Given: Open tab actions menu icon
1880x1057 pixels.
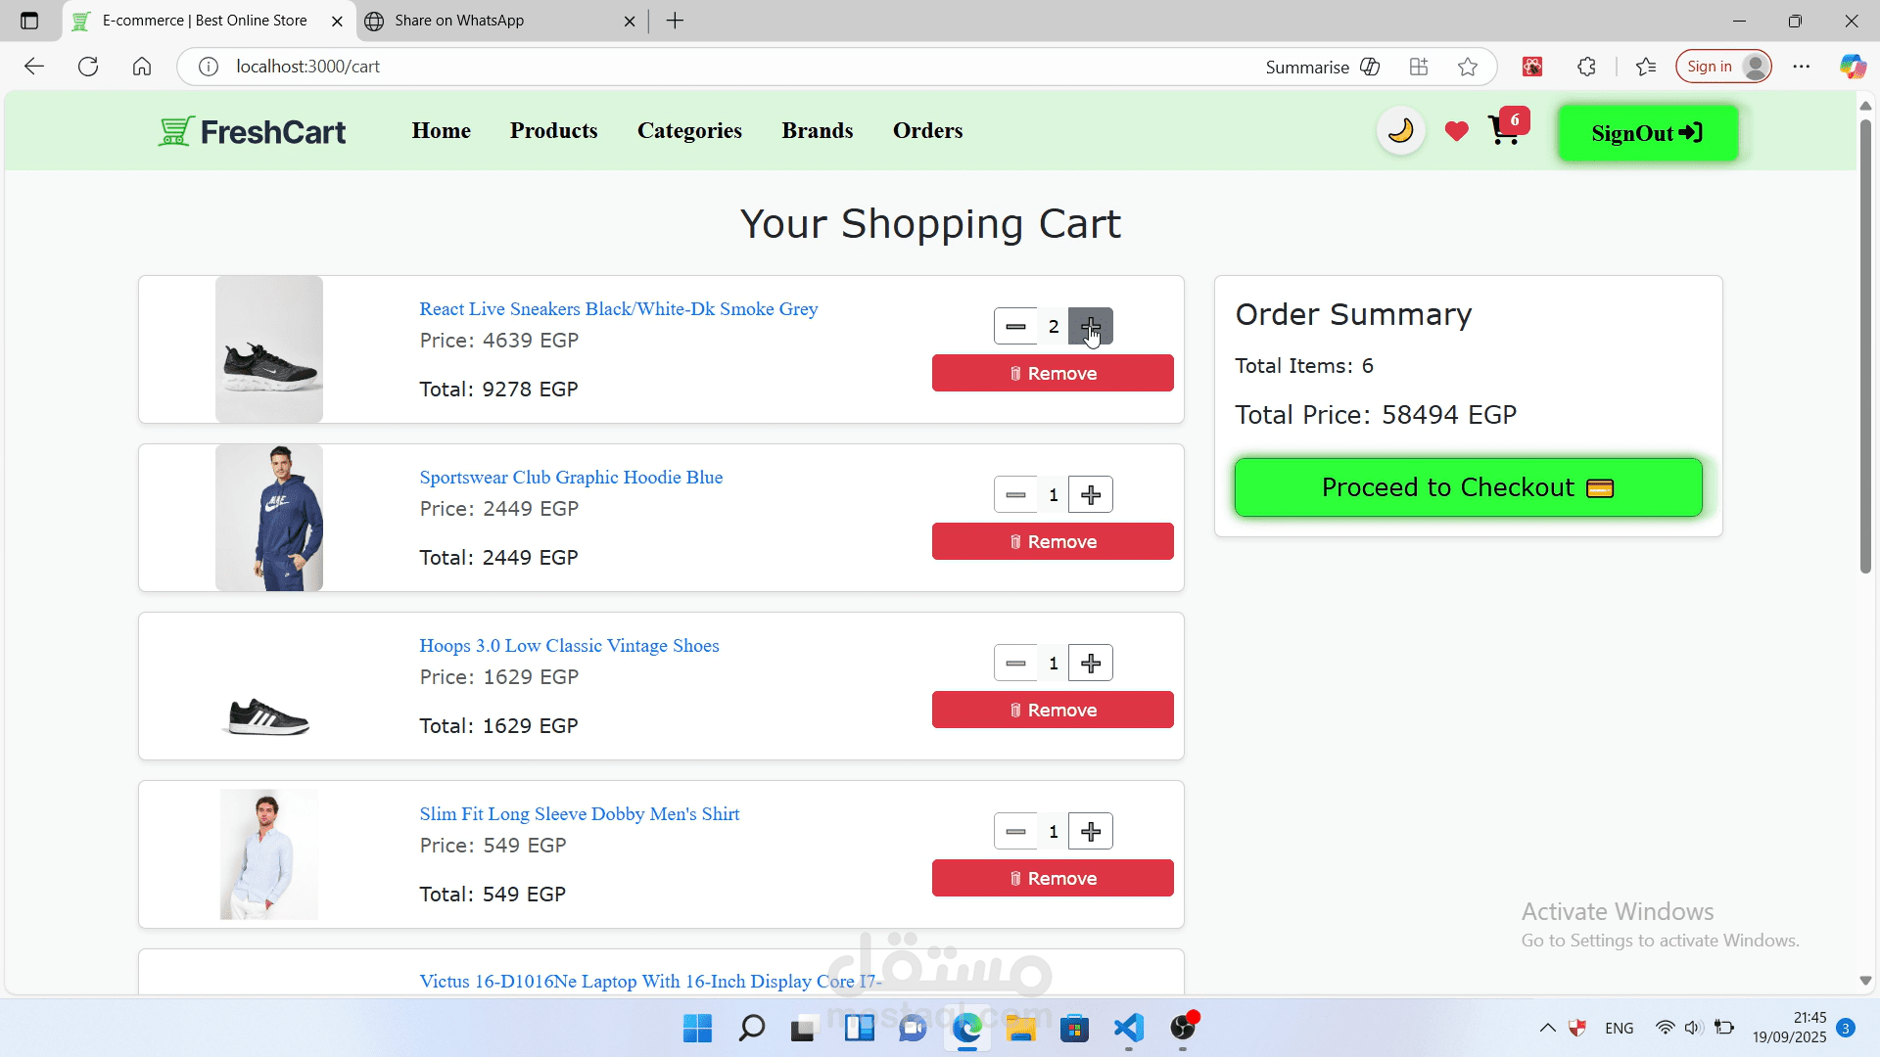Looking at the screenshot, I should tap(29, 21).
